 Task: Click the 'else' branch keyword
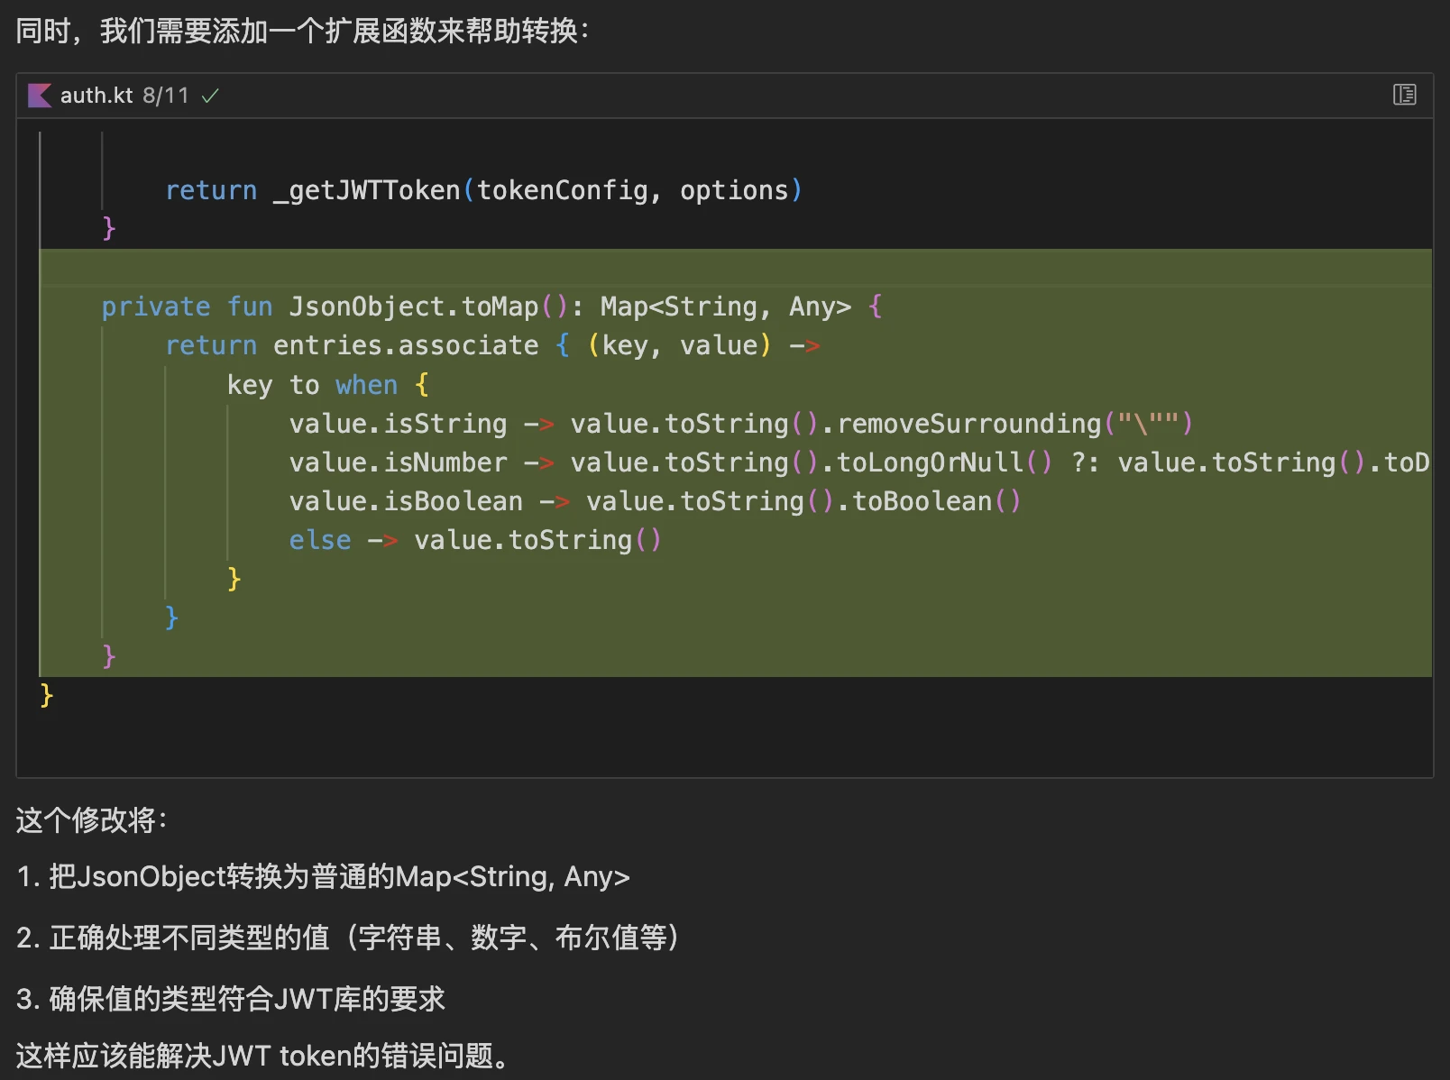[319, 540]
